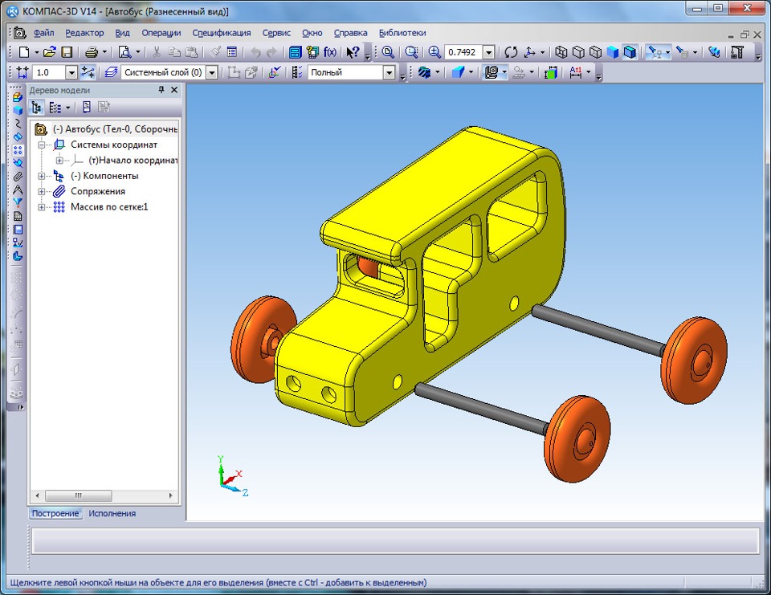Image resolution: width=771 pixels, height=595 pixels.
Task: Open the Окно menu
Action: 312,33
